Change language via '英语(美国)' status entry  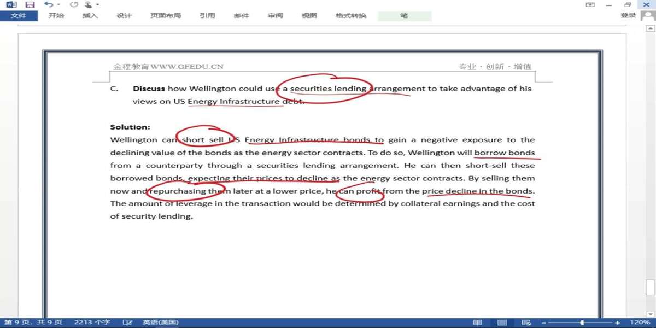coord(161,323)
